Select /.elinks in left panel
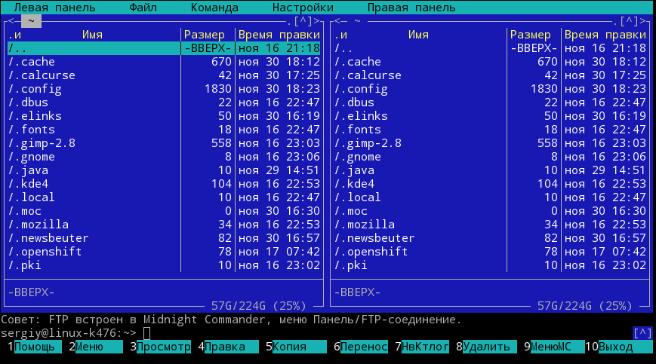656x364 pixels. tap(164, 116)
